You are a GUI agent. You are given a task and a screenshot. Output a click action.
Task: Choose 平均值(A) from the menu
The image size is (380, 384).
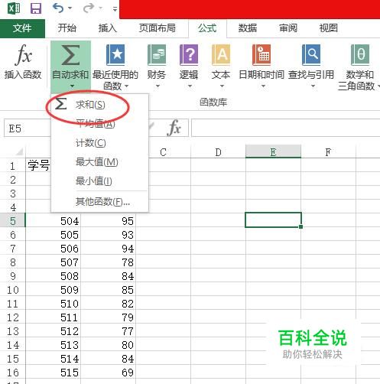[x=99, y=124]
